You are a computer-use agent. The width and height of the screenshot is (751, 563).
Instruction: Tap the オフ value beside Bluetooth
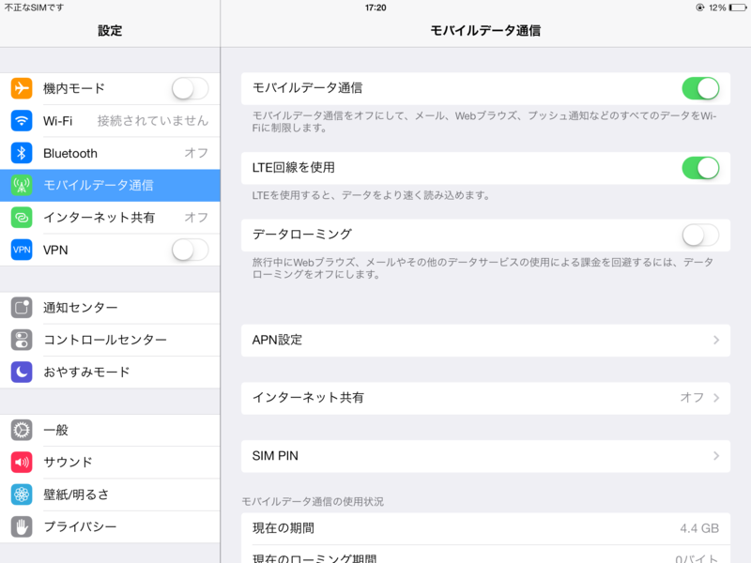(x=196, y=153)
